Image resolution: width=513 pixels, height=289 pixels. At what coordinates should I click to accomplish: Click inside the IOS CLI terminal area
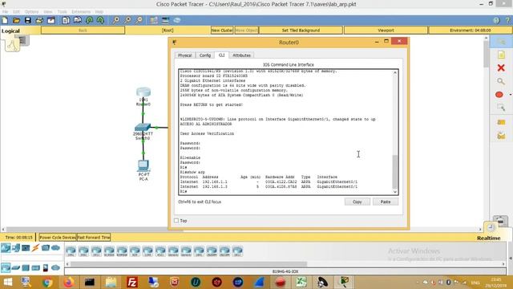tap(285, 132)
